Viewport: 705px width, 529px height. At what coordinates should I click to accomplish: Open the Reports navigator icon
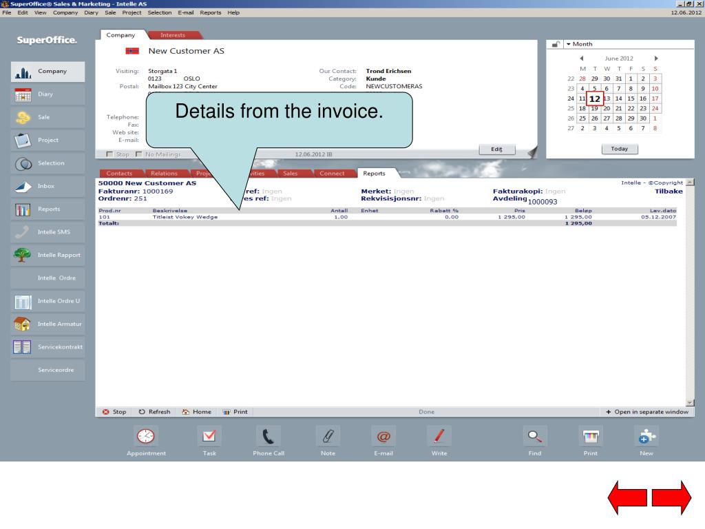point(23,209)
